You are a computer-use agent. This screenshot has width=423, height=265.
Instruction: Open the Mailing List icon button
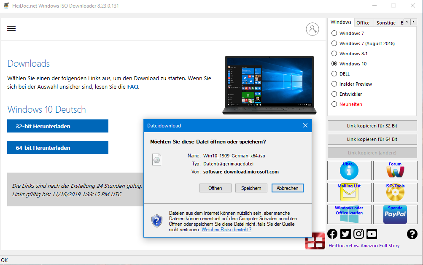coord(349,192)
